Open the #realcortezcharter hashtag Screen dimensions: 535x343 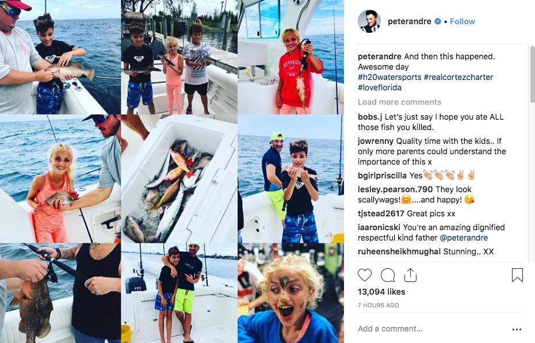pos(458,77)
